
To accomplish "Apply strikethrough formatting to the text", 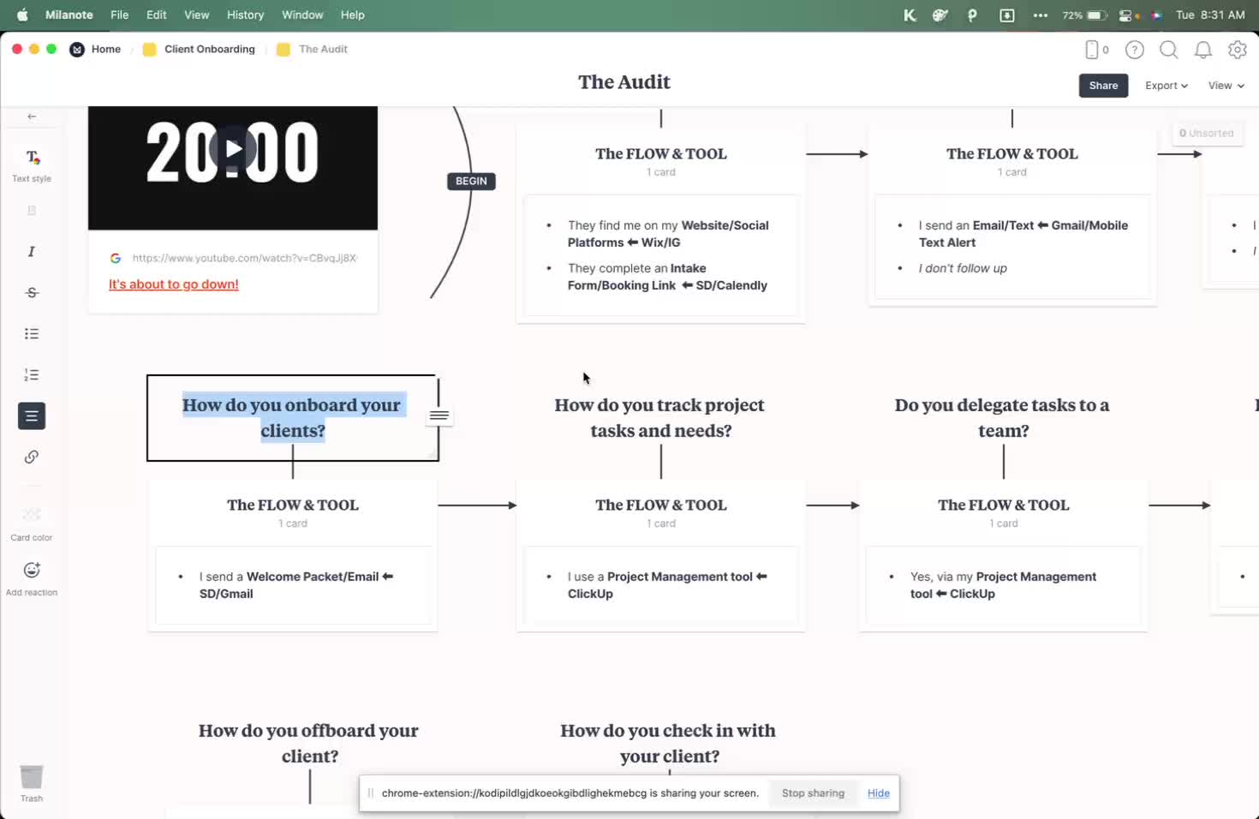I will tap(32, 293).
